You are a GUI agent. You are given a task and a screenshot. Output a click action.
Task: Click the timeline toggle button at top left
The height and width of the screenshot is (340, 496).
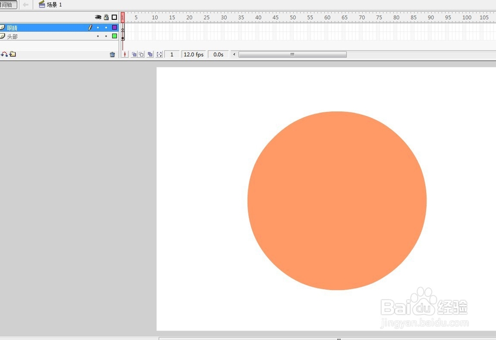[8, 5]
